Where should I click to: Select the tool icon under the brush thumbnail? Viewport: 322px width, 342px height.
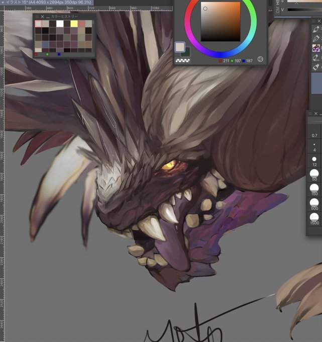point(316,58)
